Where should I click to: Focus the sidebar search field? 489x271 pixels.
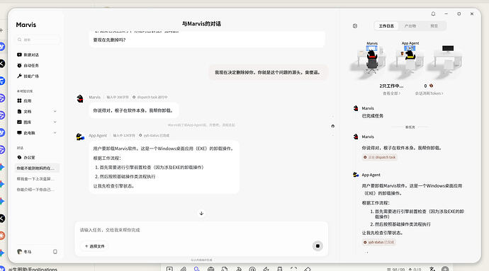pos(37,40)
